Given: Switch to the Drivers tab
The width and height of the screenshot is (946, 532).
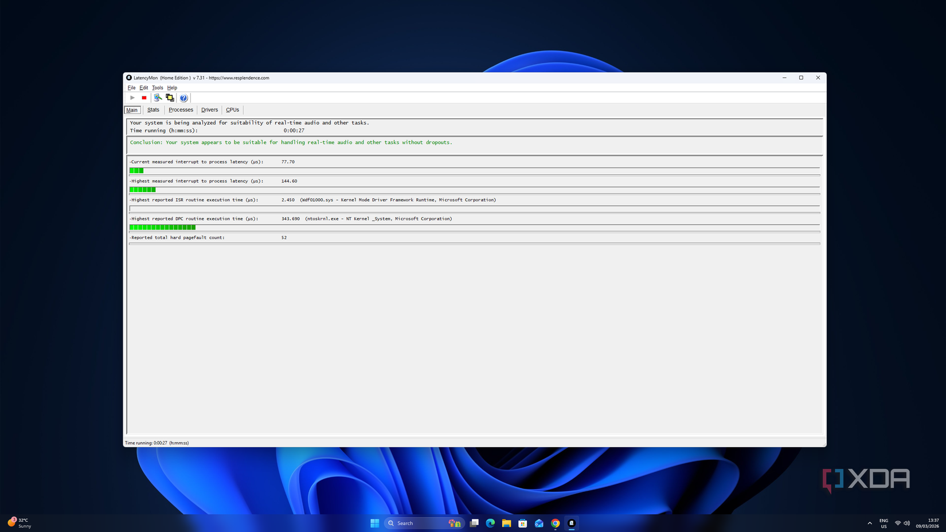Looking at the screenshot, I should pyautogui.click(x=209, y=110).
